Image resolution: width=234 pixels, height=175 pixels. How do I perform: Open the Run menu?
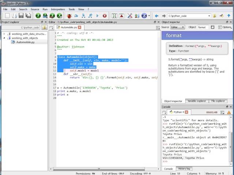pos(45,9)
